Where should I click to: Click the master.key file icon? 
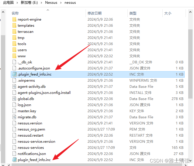pyautogui.click(x=14, y=111)
